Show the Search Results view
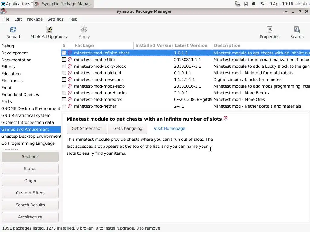The width and height of the screenshot is (310, 232). (30, 205)
